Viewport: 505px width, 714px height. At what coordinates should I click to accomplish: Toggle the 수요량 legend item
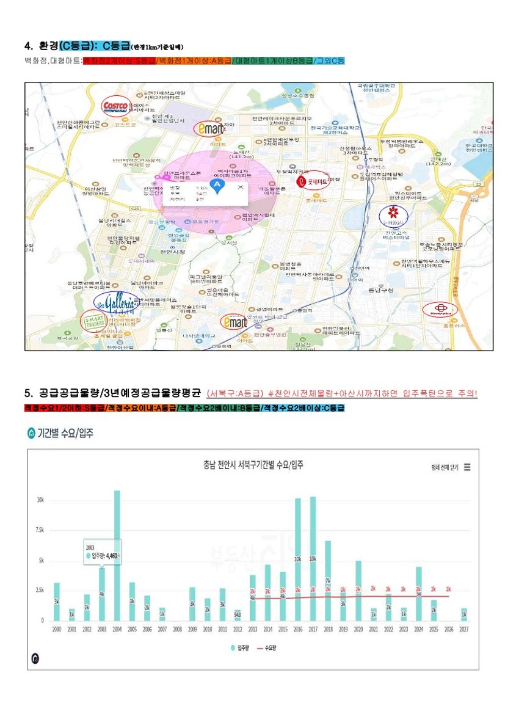(267, 647)
